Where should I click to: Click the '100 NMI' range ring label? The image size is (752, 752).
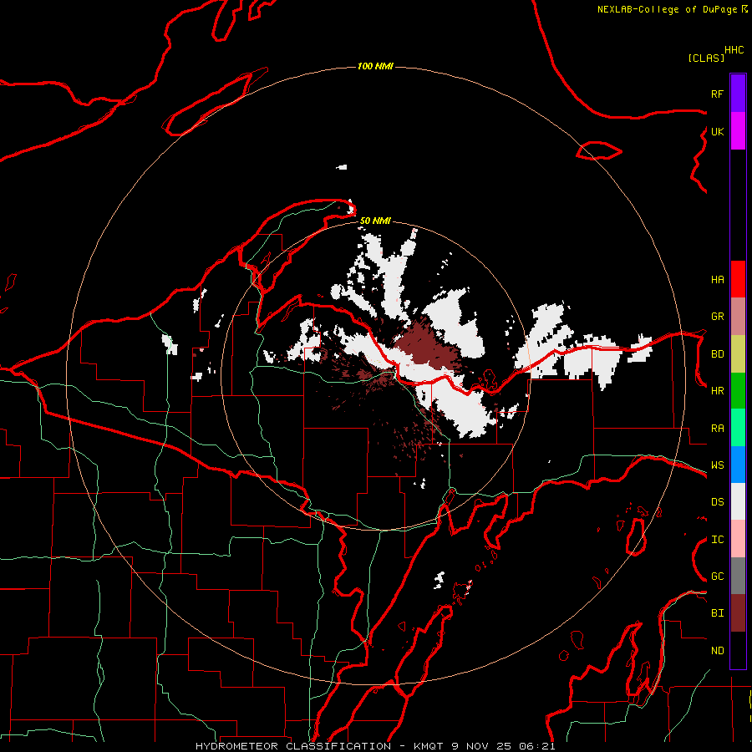point(375,66)
